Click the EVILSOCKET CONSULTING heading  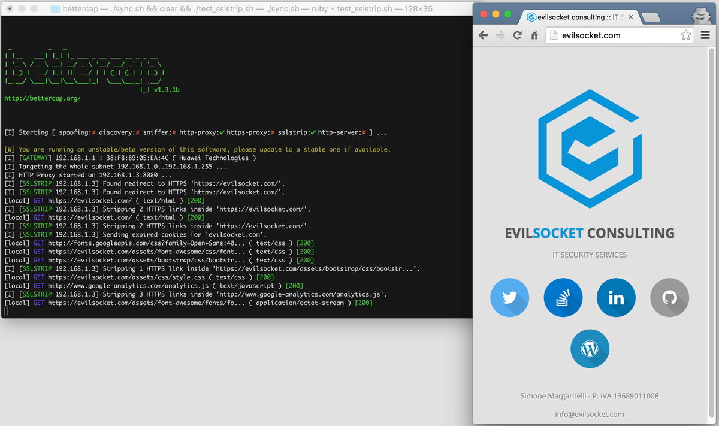pyautogui.click(x=590, y=233)
